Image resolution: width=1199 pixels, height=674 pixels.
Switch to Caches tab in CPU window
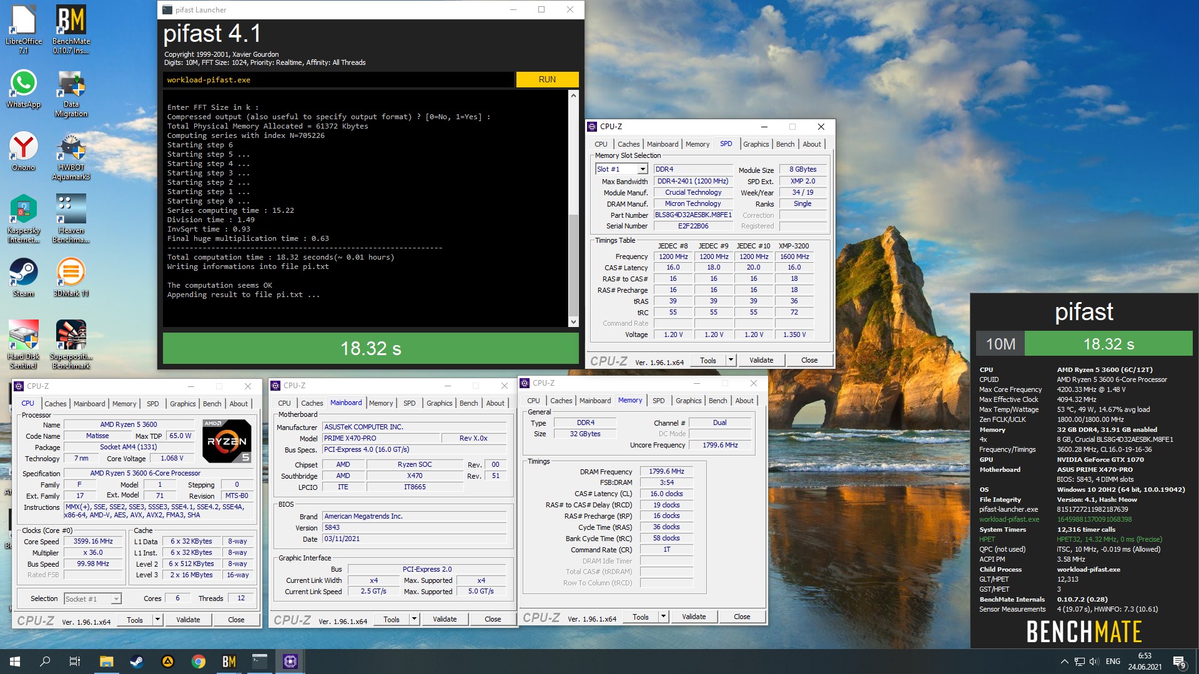click(x=55, y=404)
